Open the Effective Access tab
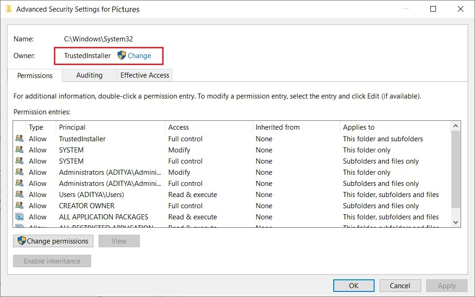The height and width of the screenshot is (297, 475). click(145, 75)
